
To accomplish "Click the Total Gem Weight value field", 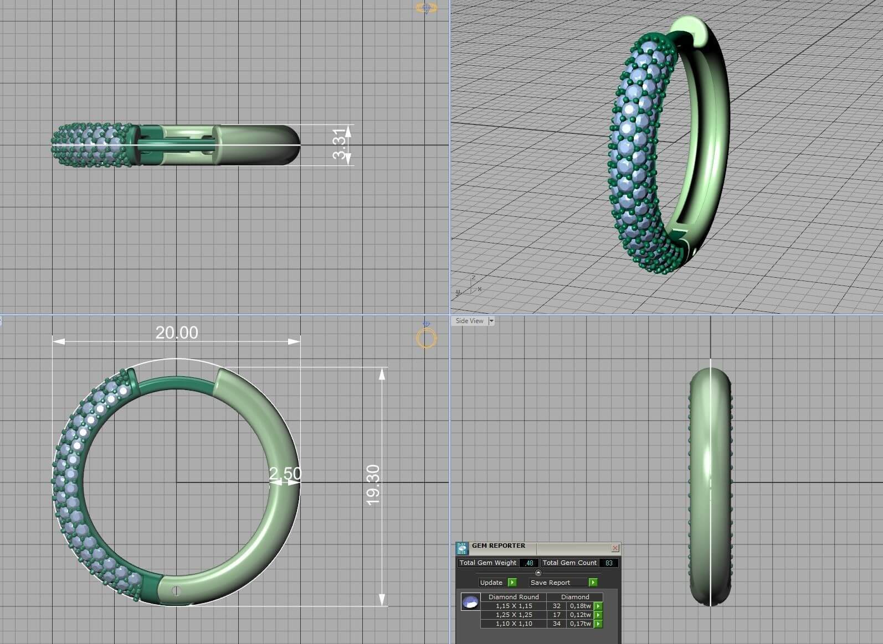I will (529, 563).
